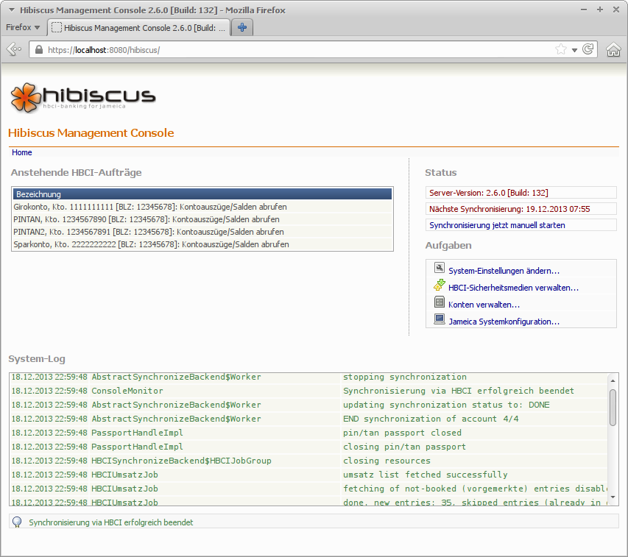Click the Bezeichnung column header

tap(202, 194)
